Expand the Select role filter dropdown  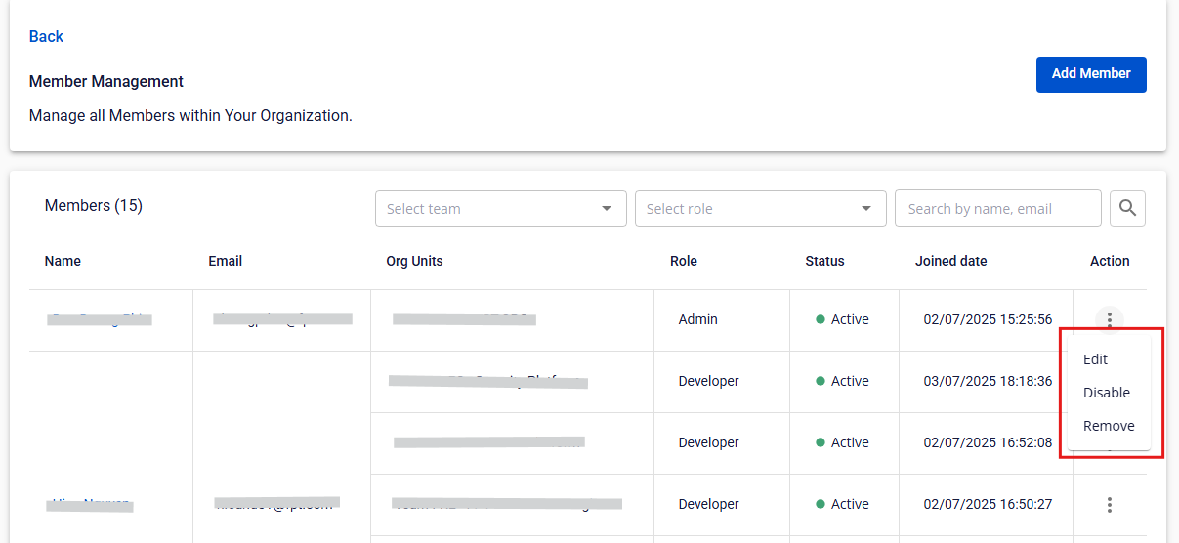[748, 209]
